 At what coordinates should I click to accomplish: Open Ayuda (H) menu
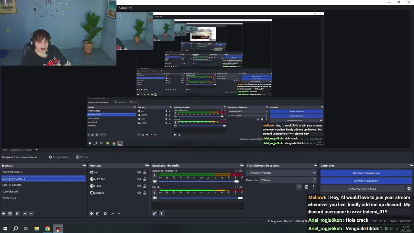[x=125, y=7]
